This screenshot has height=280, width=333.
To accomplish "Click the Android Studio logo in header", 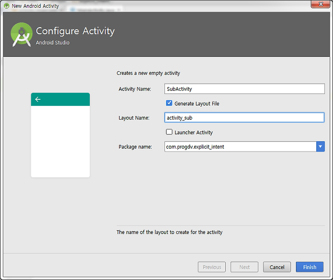I will click(21, 34).
